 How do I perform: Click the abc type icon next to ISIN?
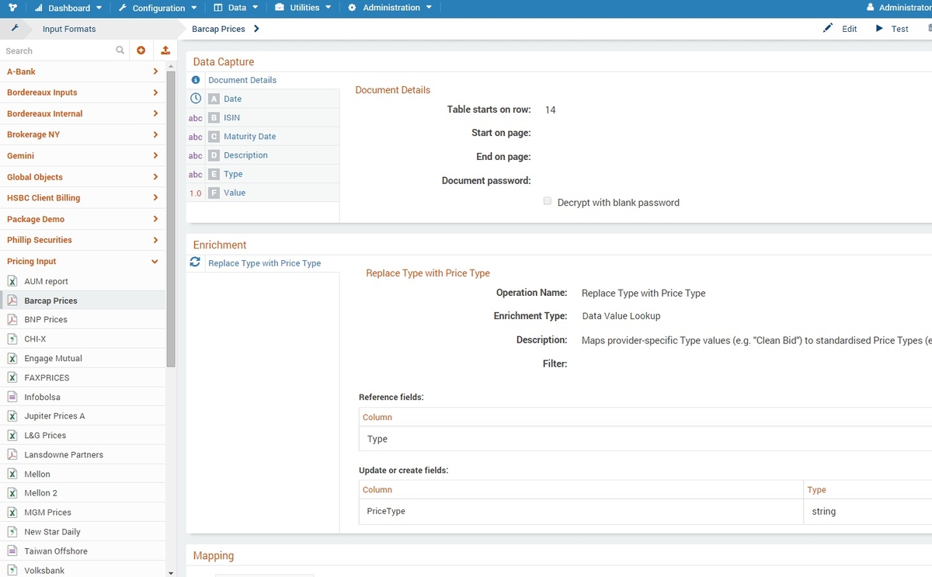tap(195, 117)
